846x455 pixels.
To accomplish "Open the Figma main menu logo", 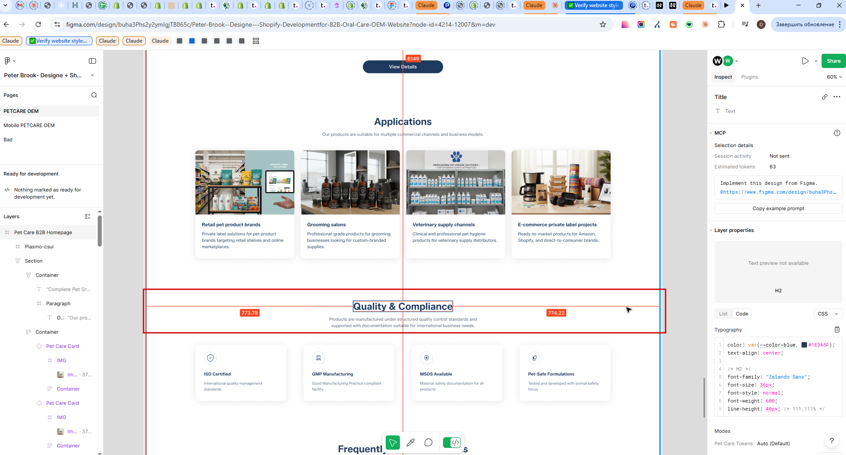I will click(8, 61).
